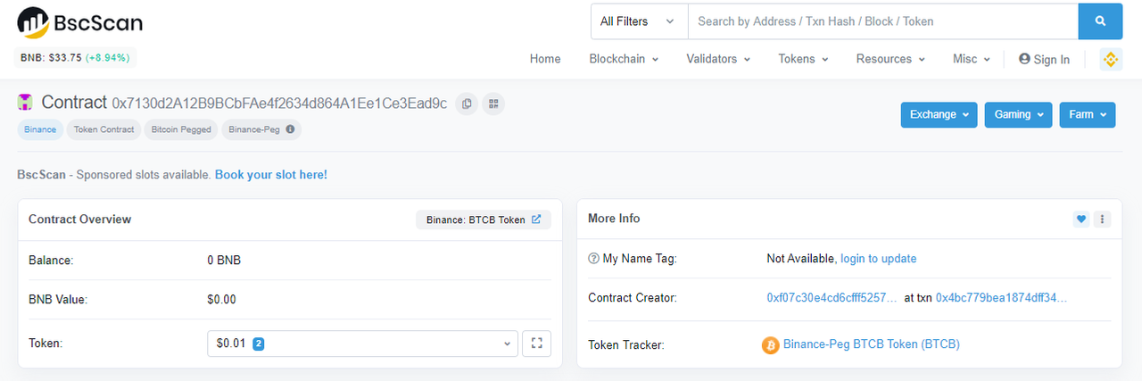Screen dimensions: 1142x381
Task: Click the Token Contract tag
Action: coord(103,129)
